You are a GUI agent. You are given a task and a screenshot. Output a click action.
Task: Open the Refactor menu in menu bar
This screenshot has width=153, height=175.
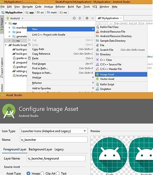tap(60, 7)
